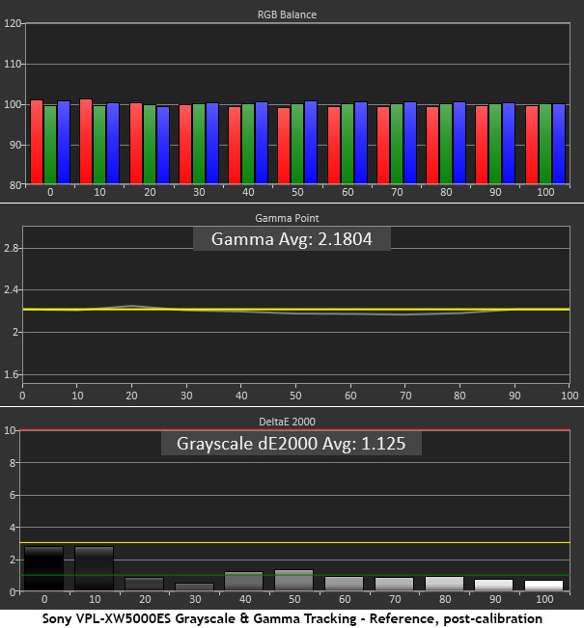This screenshot has height=628, width=584.
Task: Click the 110 y-axis label in RGB Balance
Action: (x=12, y=64)
